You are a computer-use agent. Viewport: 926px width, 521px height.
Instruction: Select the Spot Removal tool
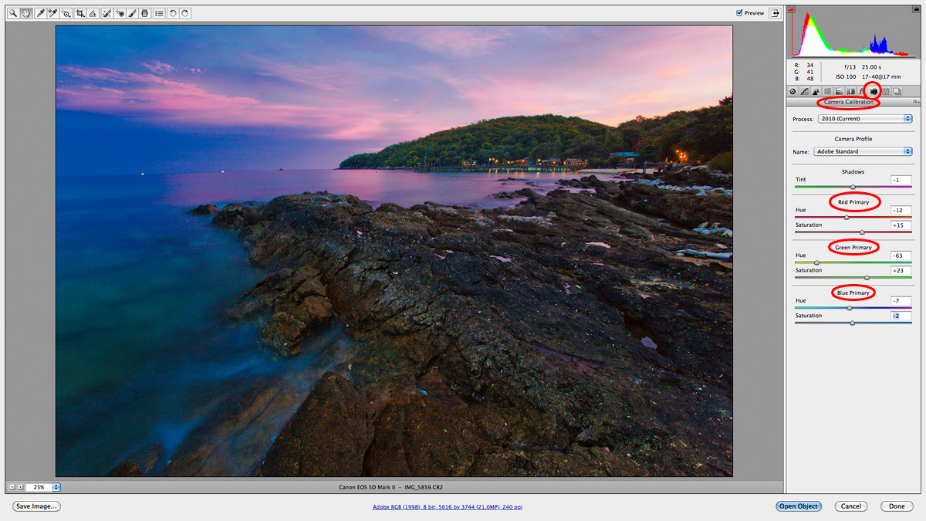point(106,13)
